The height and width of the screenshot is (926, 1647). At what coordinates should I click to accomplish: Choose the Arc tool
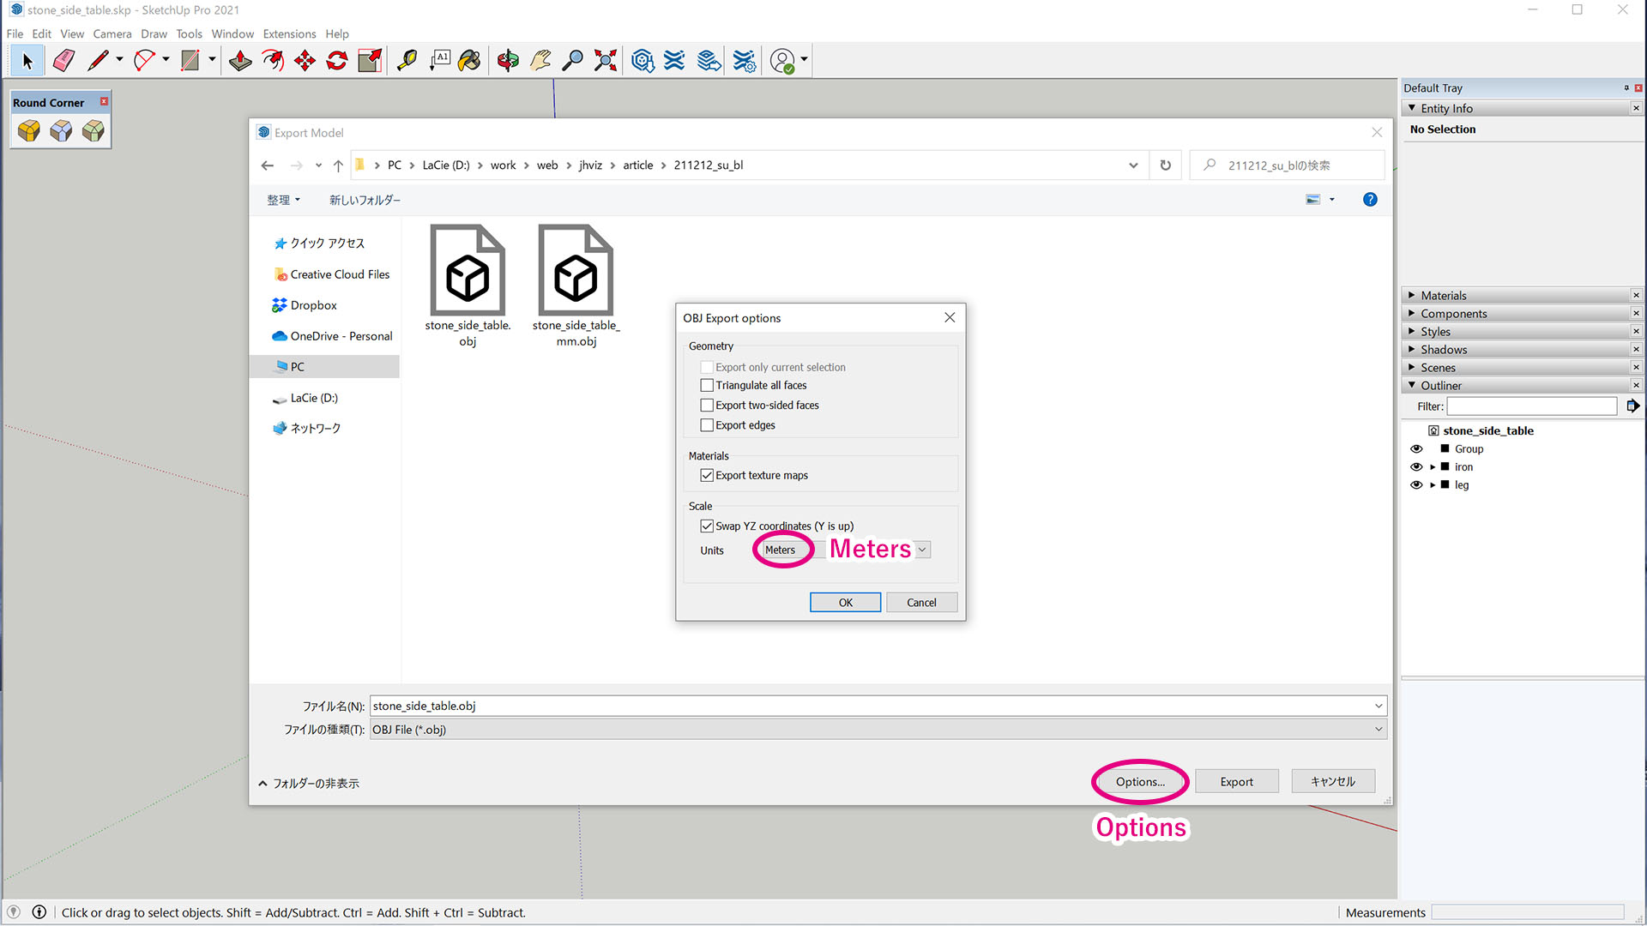coord(144,61)
